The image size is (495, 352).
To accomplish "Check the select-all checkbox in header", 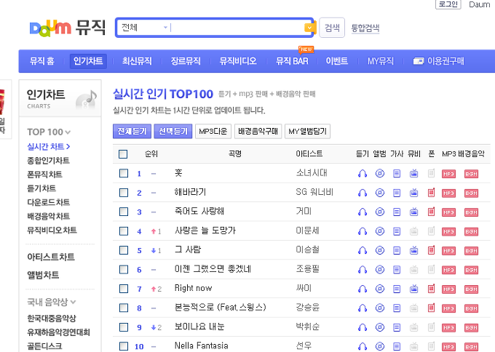I will [123, 154].
